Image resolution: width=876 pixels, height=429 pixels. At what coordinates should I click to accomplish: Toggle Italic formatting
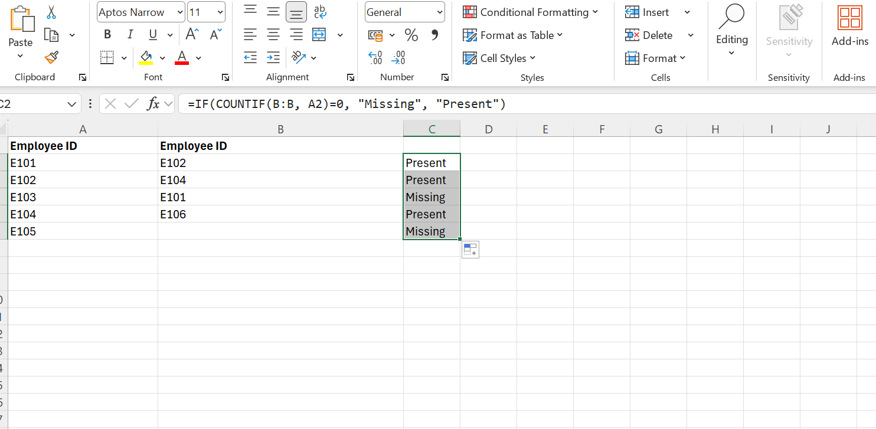coord(130,34)
